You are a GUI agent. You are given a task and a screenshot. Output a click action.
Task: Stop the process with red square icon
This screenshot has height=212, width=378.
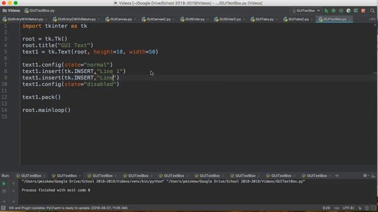363,11
